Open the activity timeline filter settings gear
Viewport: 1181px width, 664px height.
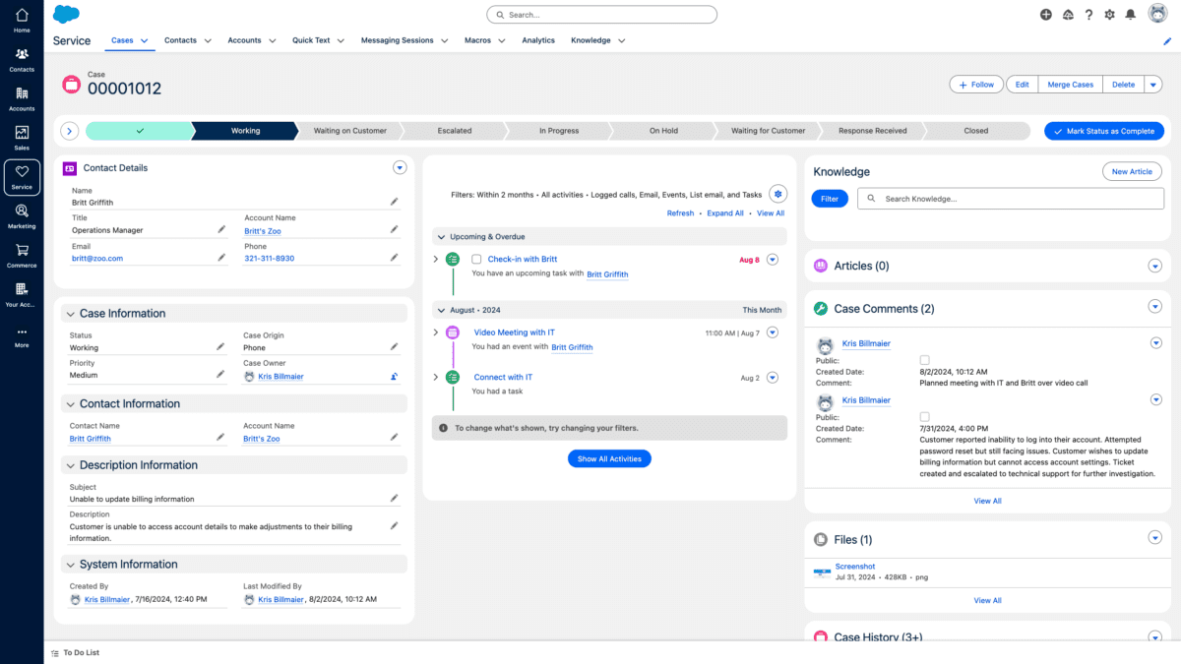777,194
